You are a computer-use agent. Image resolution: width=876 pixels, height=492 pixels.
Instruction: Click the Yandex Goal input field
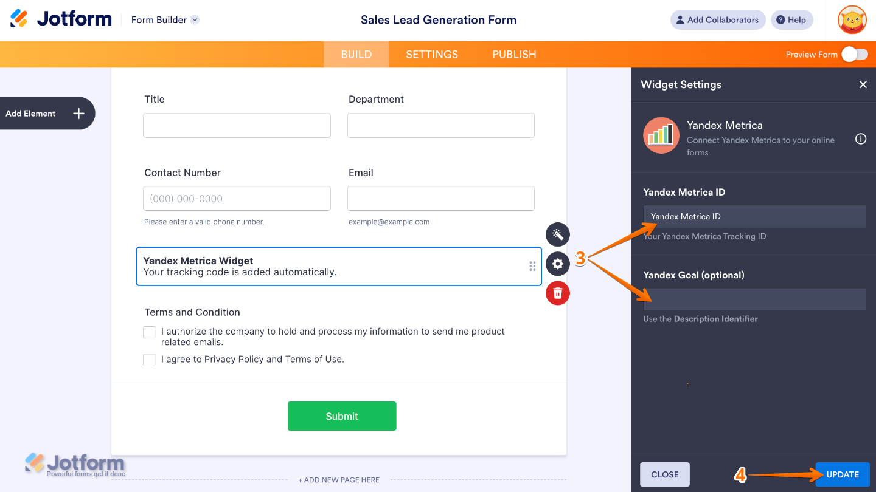pos(754,299)
